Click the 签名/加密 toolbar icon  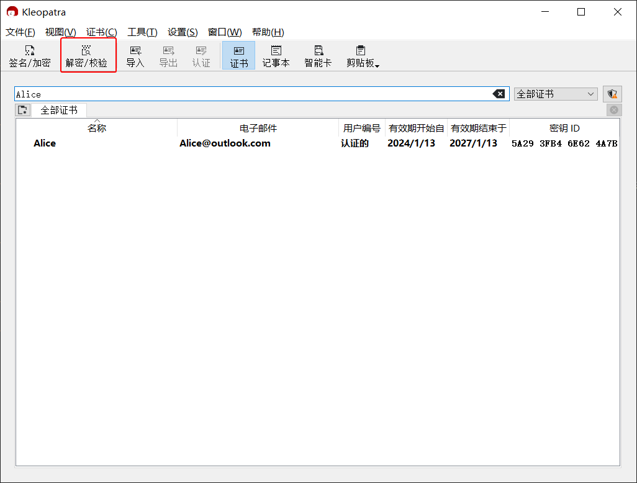[x=30, y=56]
